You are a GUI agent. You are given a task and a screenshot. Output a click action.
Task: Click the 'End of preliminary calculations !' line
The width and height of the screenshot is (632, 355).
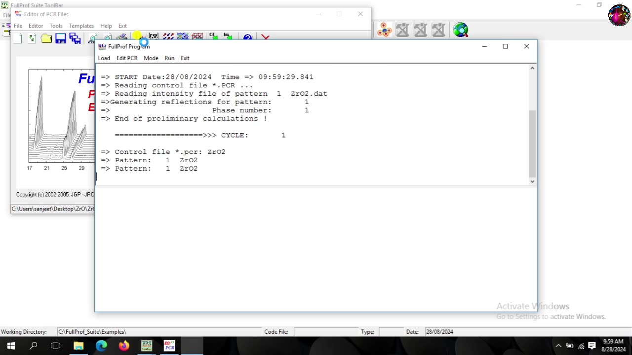(x=184, y=118)
